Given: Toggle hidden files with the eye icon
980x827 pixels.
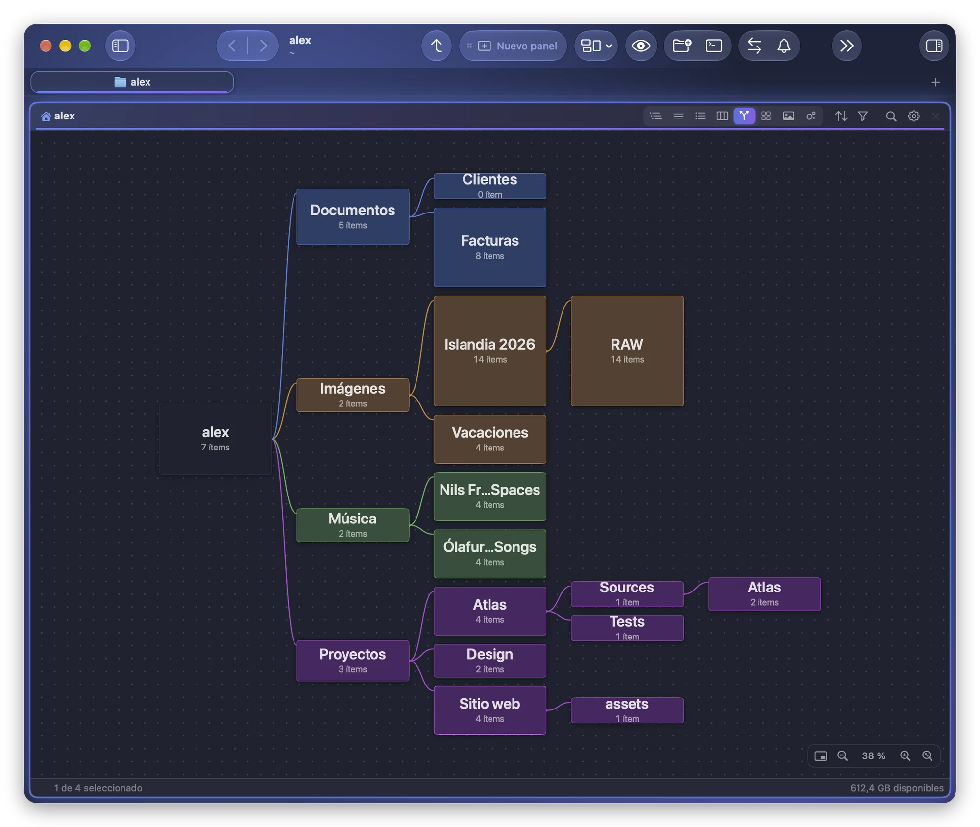Looking at the screenshot, I should 640,46.
